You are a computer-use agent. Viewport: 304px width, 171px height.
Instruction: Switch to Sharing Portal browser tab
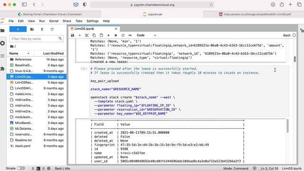[x=51, y=14]
